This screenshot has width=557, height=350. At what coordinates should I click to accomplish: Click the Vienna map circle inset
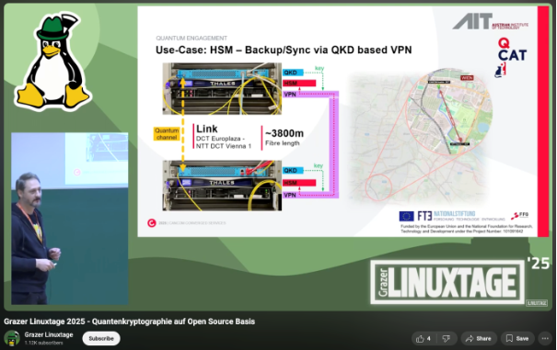point(448,111)
